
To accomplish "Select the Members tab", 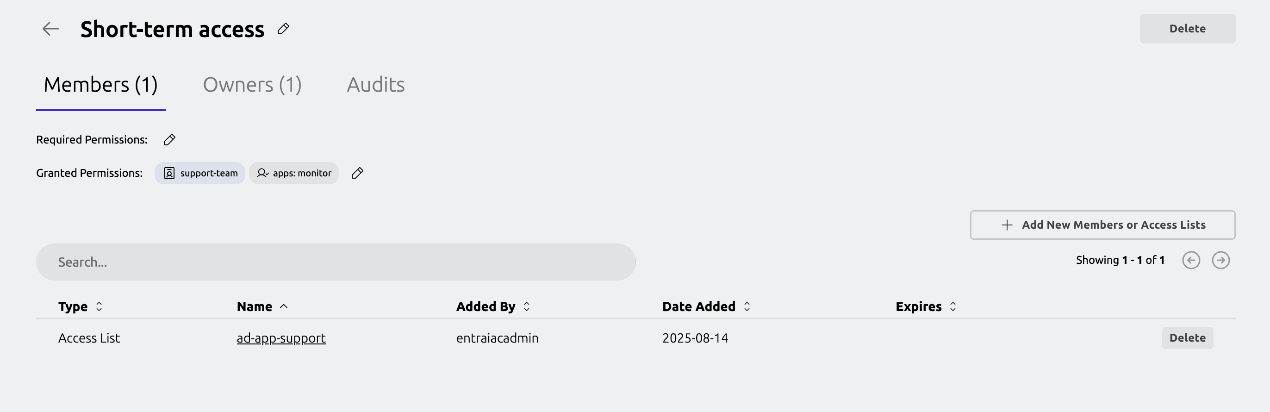I will [100, 85].
